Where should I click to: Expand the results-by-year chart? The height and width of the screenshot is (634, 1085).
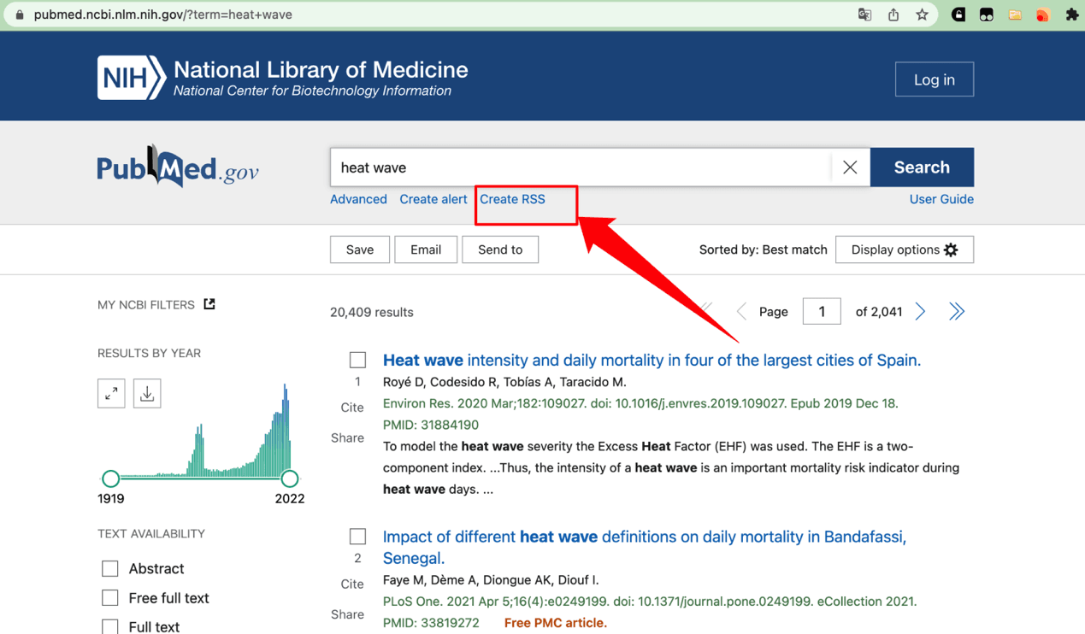pos(111,393)
